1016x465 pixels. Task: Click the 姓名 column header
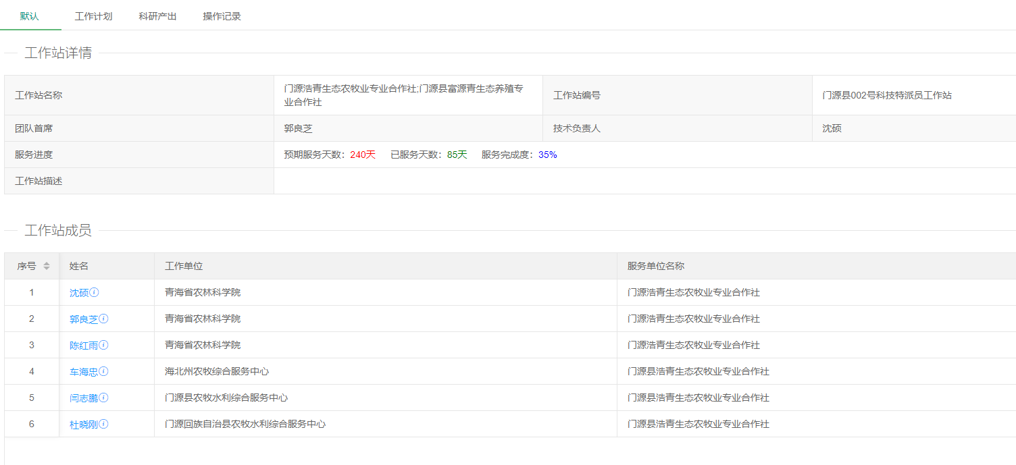pos(107,266)
